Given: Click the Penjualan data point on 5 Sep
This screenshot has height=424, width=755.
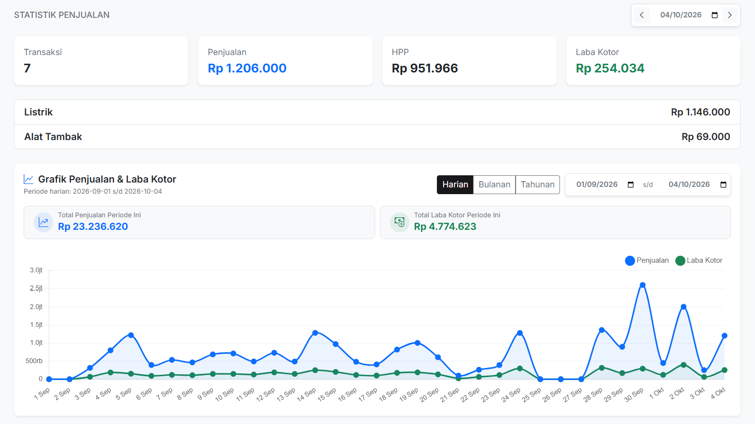Looking at the screenshot, I should coord(131,335).
